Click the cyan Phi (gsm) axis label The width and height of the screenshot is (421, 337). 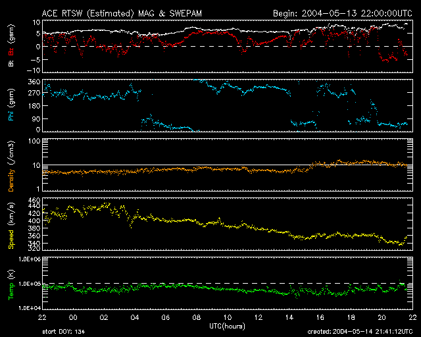coord(11,105)
